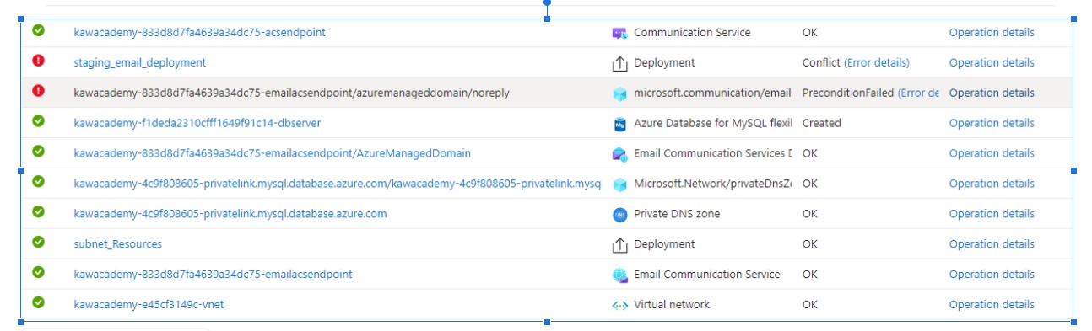Open the subnet_Resources deployment link
The height and width of the screenshot is (331, 1092).
[x=117, y=244]
